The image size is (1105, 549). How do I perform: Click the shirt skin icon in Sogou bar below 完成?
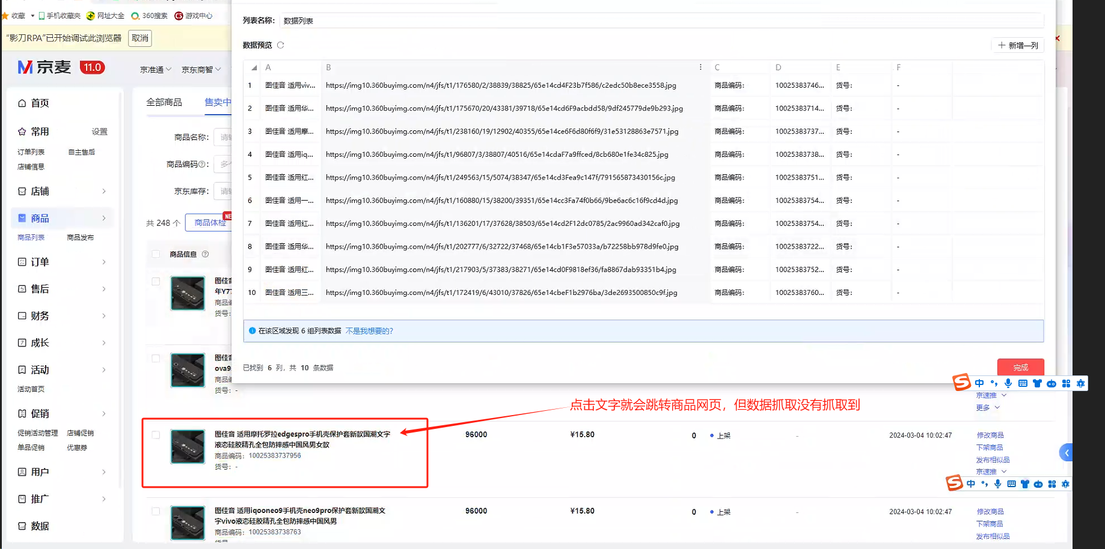(1037, 383)
